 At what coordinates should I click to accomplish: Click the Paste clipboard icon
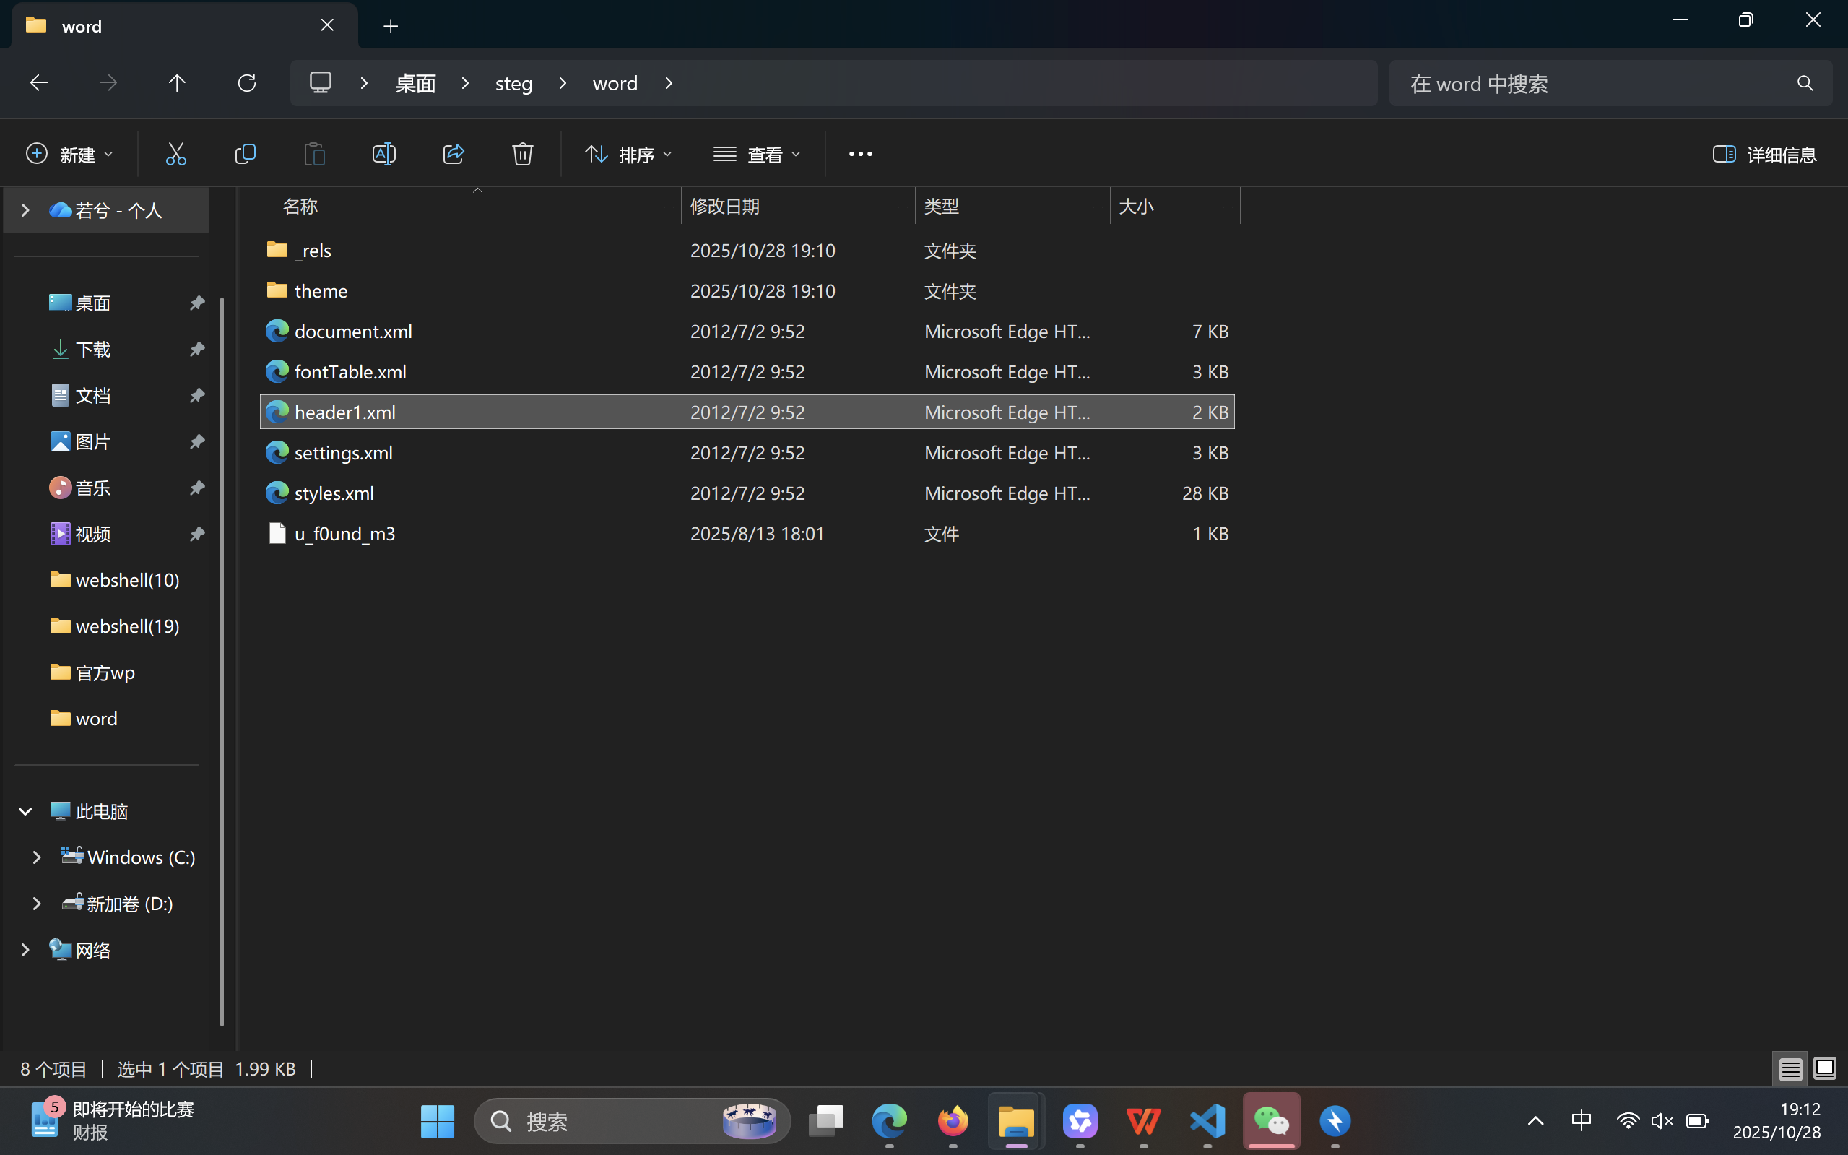tap(315, 155)
